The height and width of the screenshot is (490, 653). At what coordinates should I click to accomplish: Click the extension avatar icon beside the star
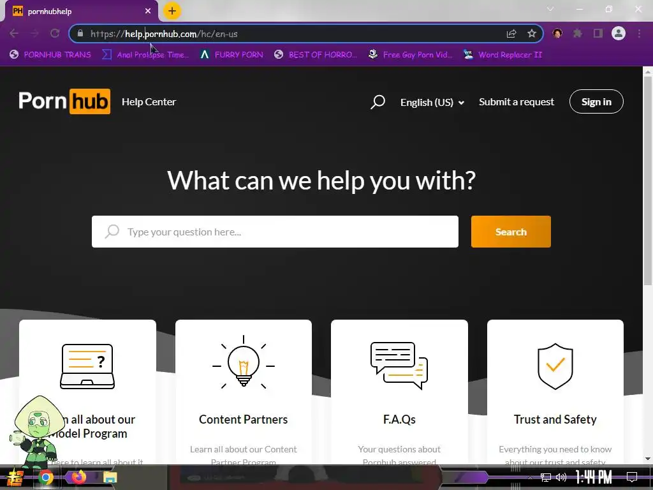(557, 33)
